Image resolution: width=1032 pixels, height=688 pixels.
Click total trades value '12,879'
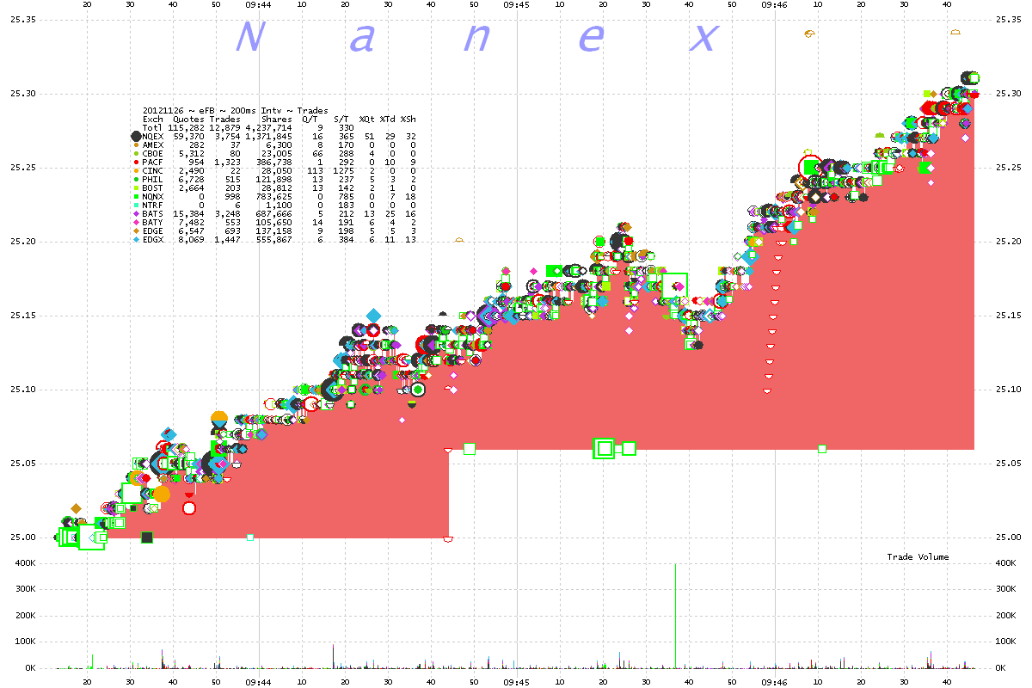click(x=224, y=127)
